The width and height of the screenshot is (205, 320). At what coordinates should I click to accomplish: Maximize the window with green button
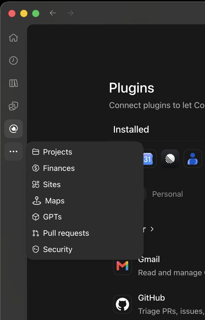36,13
